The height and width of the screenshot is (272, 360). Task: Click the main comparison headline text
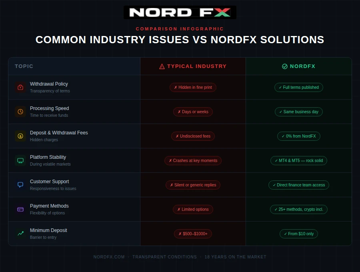180,40
